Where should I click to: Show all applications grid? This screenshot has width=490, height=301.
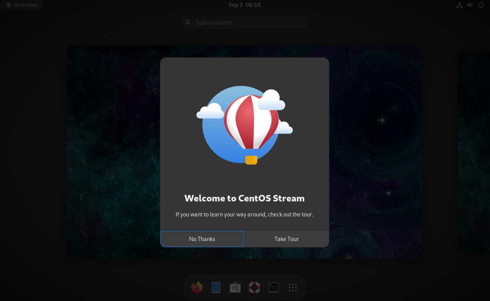293,288
